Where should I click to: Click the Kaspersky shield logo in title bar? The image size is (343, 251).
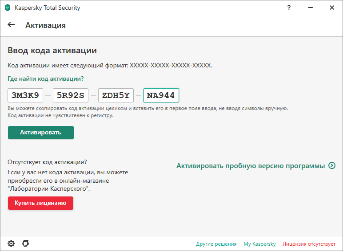tap(8, 8)
